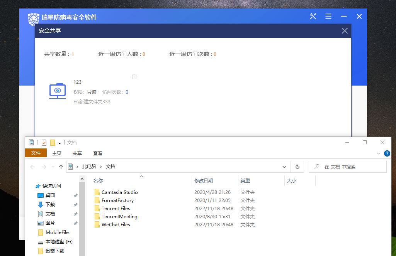Open Explorer help icon
The width and height of the screenshot is (396, 256).
click(387, 153)
